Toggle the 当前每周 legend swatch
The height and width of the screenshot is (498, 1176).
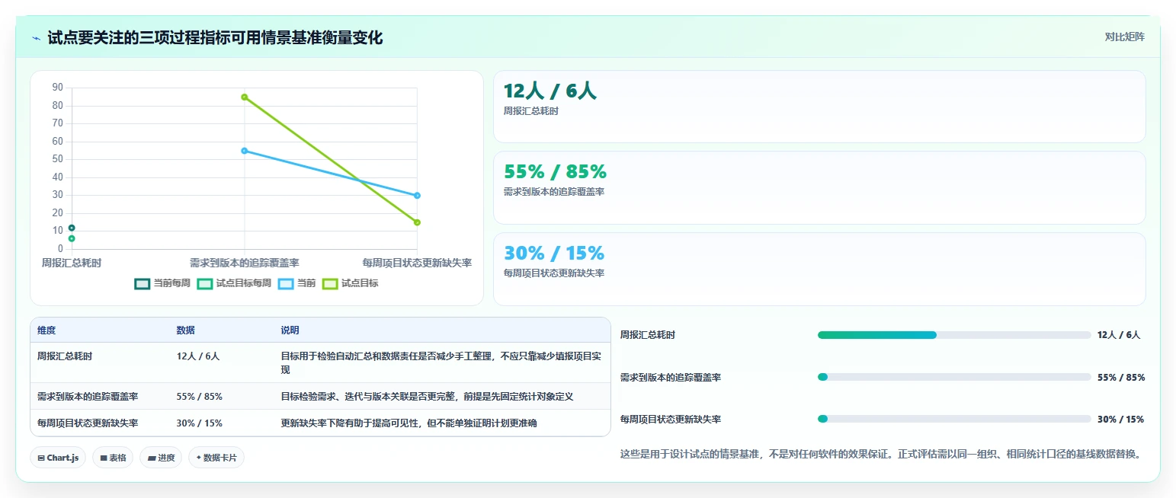(x=143, y=283)
